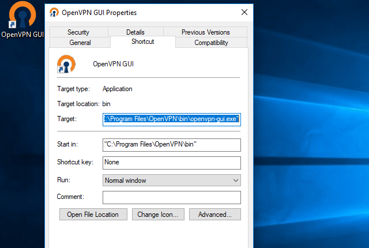Click the 'Target location:' label

point(78,104)
